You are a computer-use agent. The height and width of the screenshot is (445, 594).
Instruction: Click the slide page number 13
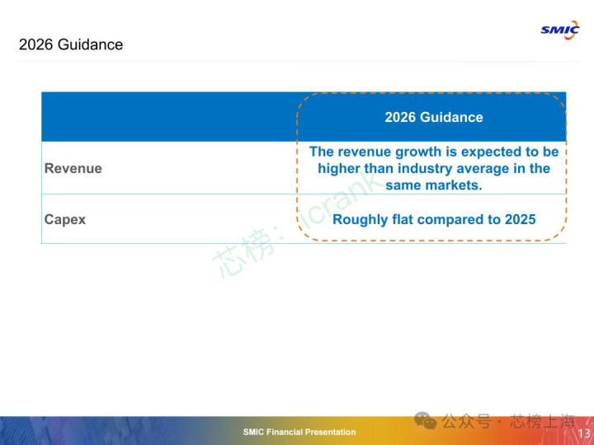click(584, 433)
